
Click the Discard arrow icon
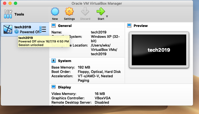(x=85, y=11)
